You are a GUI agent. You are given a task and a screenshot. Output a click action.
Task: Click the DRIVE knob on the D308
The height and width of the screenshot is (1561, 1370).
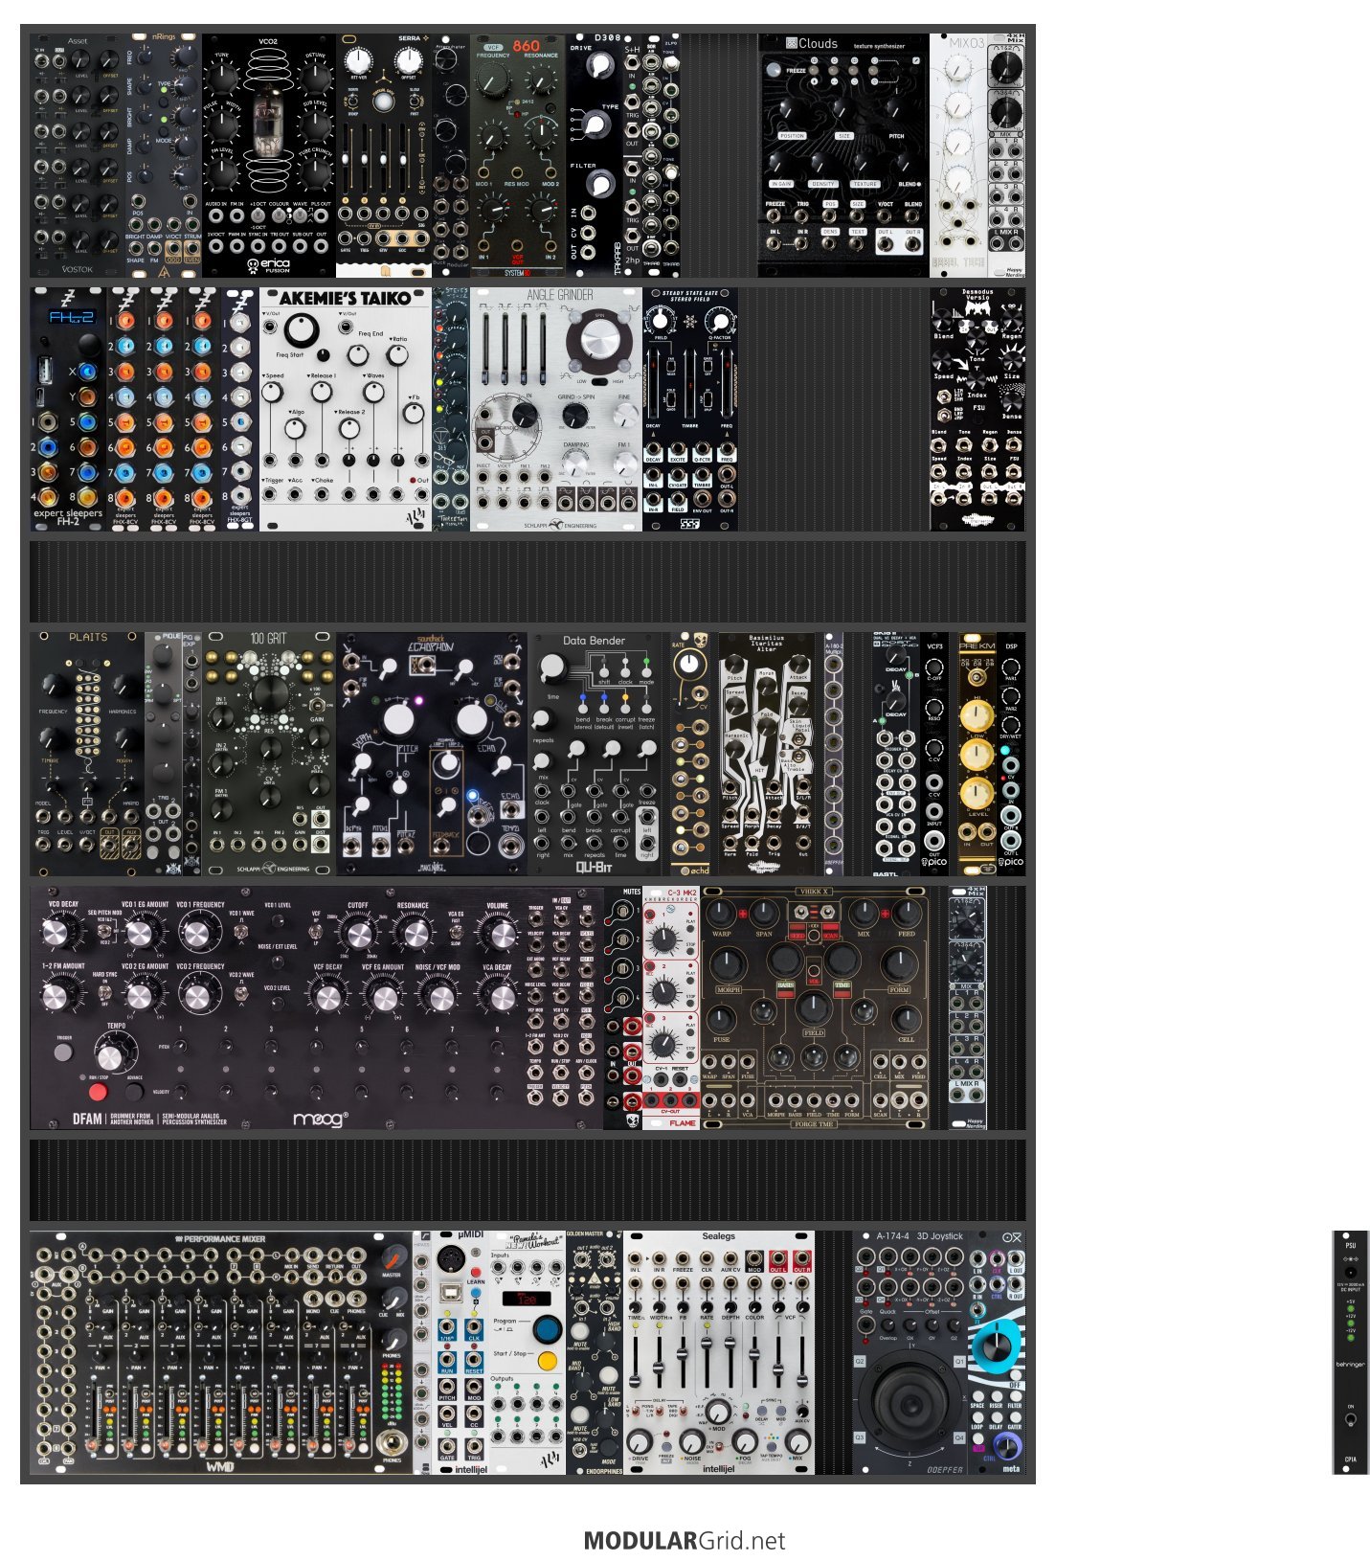[x=600, y=66]
